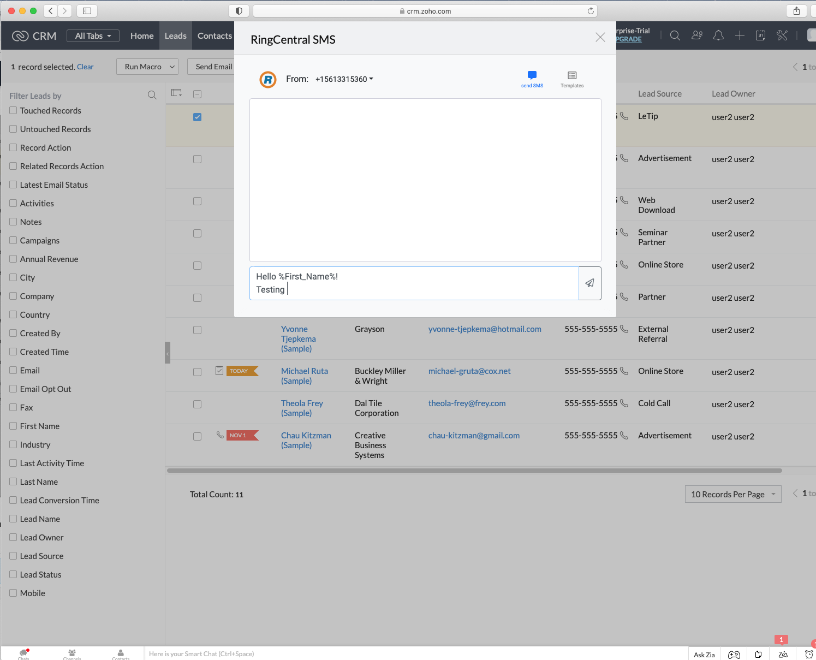This screenshot has height=660, width=816.
Task: Click the Clear selection link
Action: [x=85, y=67]
